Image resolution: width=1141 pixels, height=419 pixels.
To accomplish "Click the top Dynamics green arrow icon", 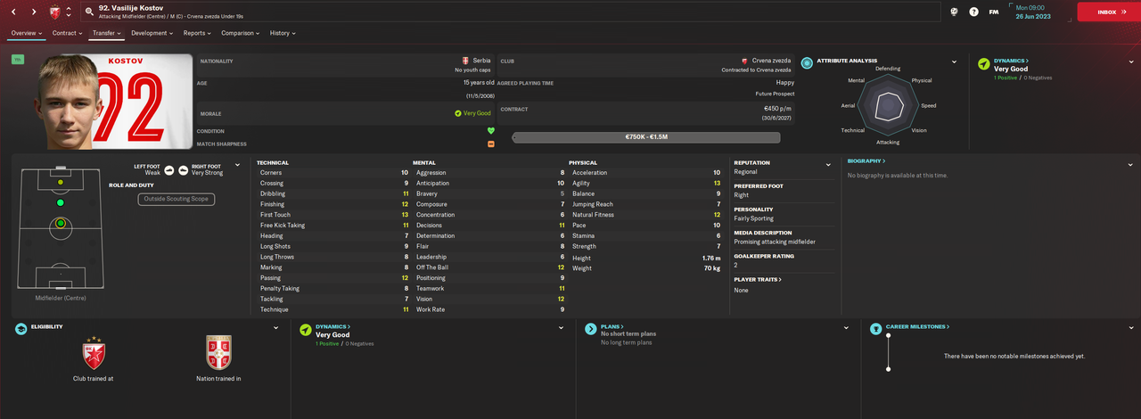I will point(984,63).
